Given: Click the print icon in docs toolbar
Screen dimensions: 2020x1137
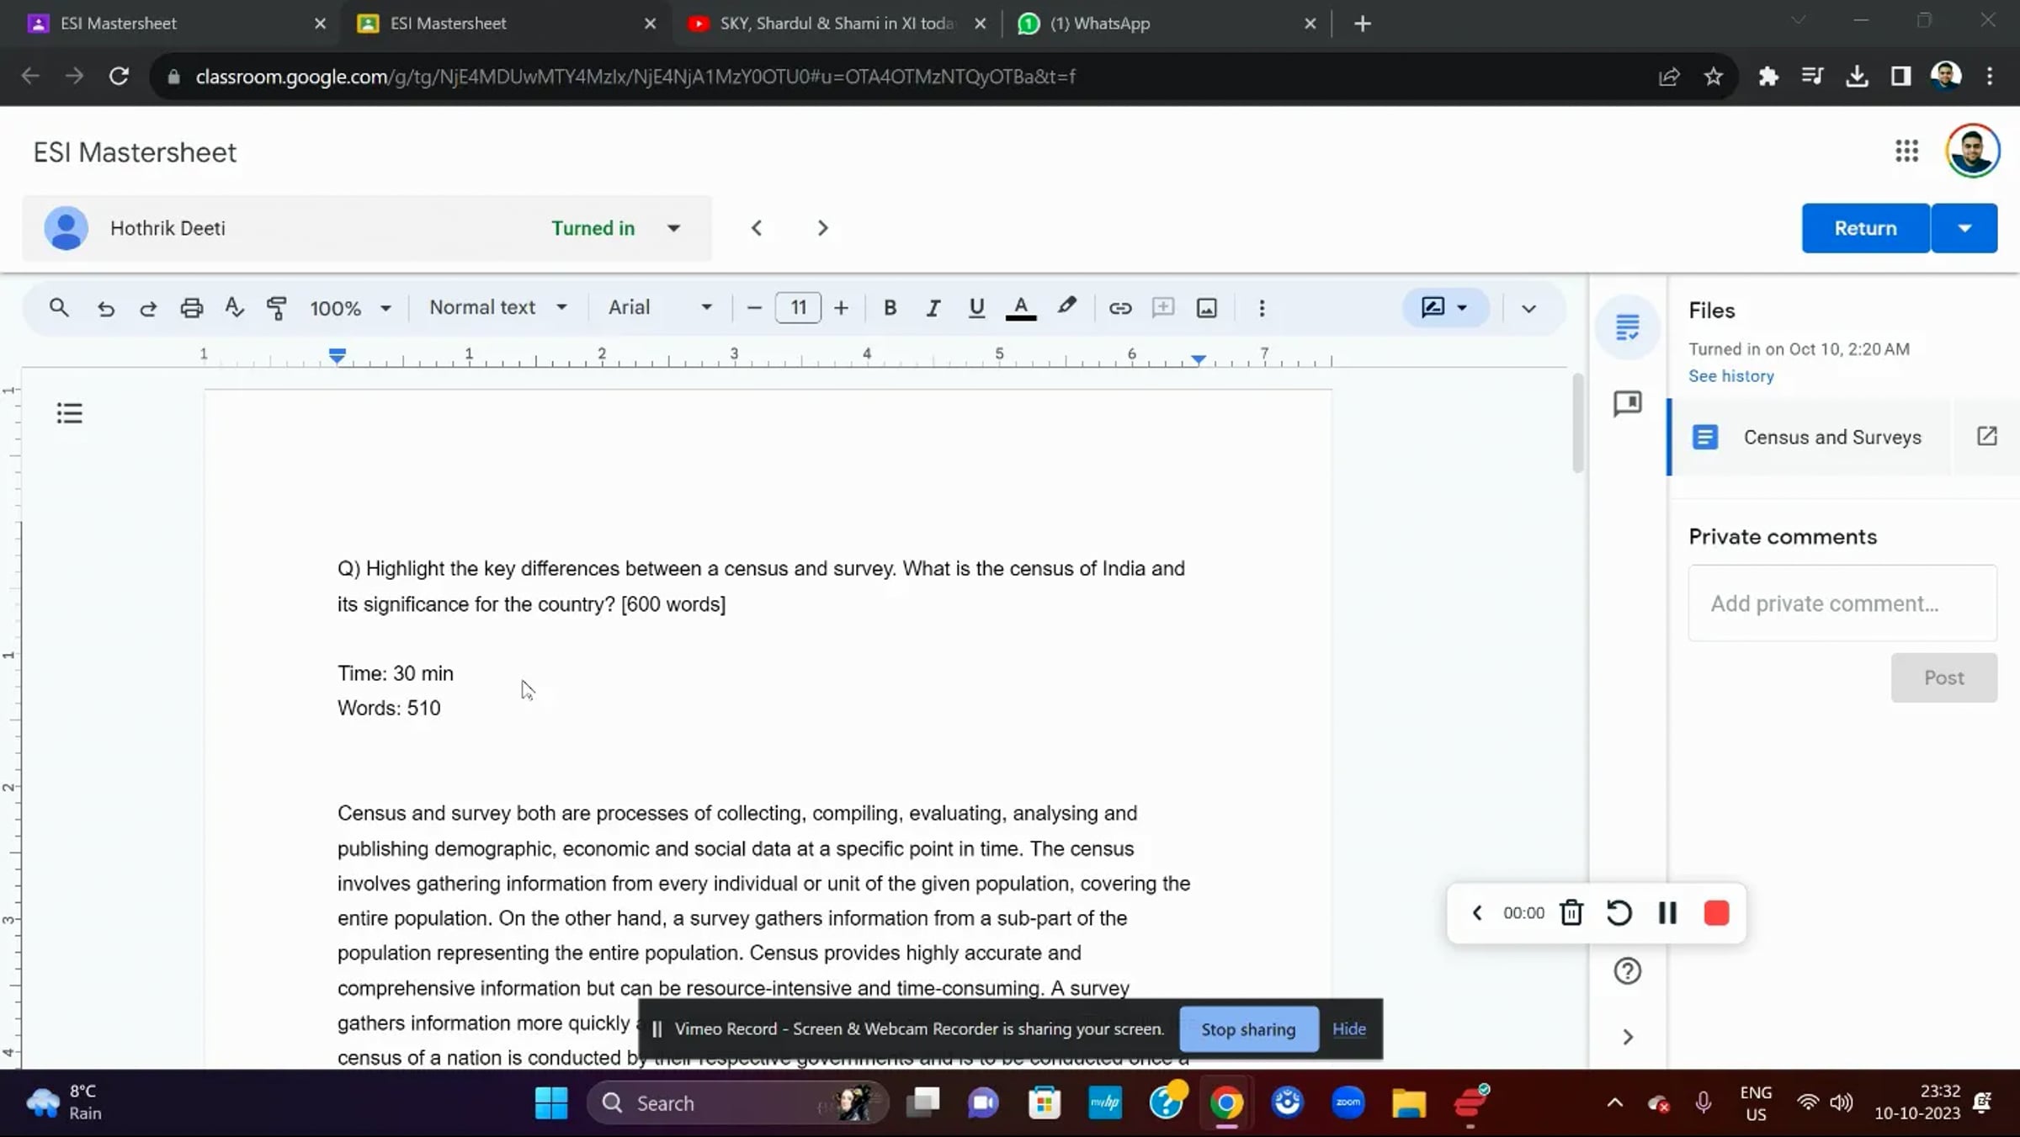Looking at the screenshot, I should pos(192,308).
